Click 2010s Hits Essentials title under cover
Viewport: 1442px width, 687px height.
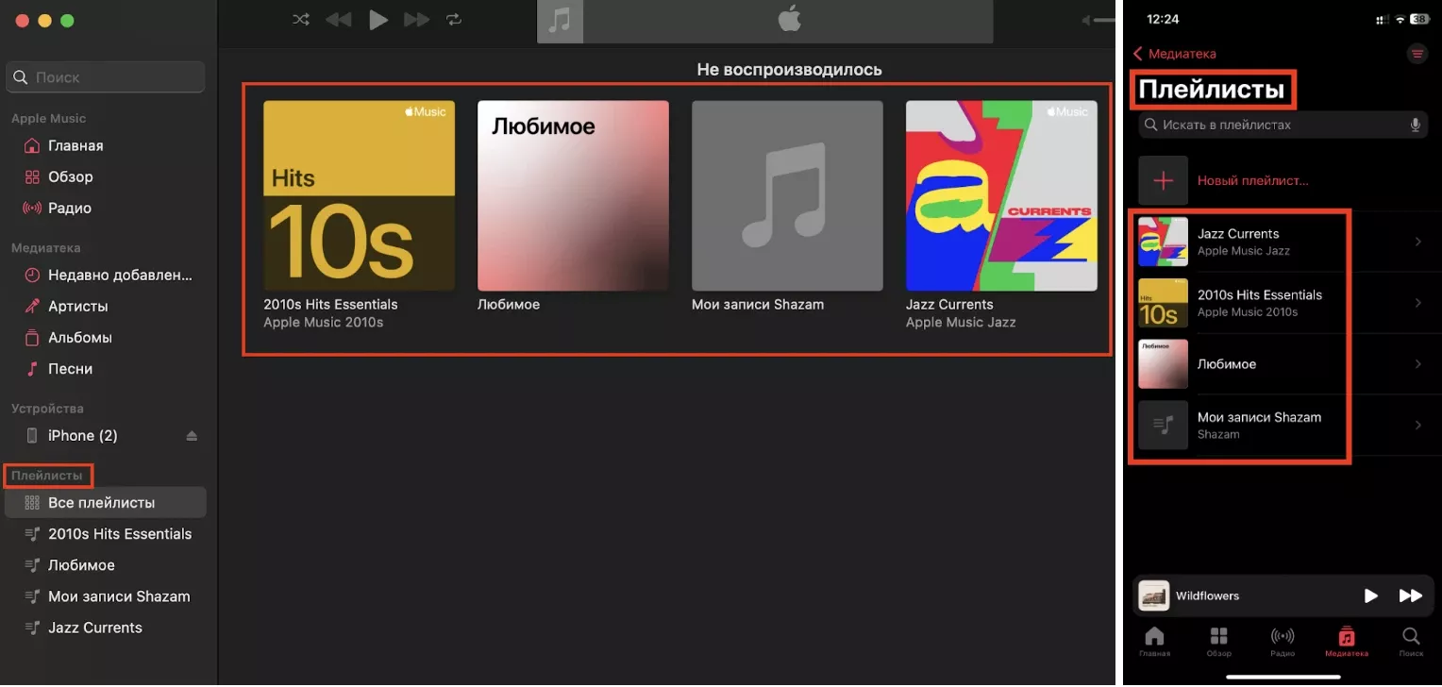pos(330,304)
